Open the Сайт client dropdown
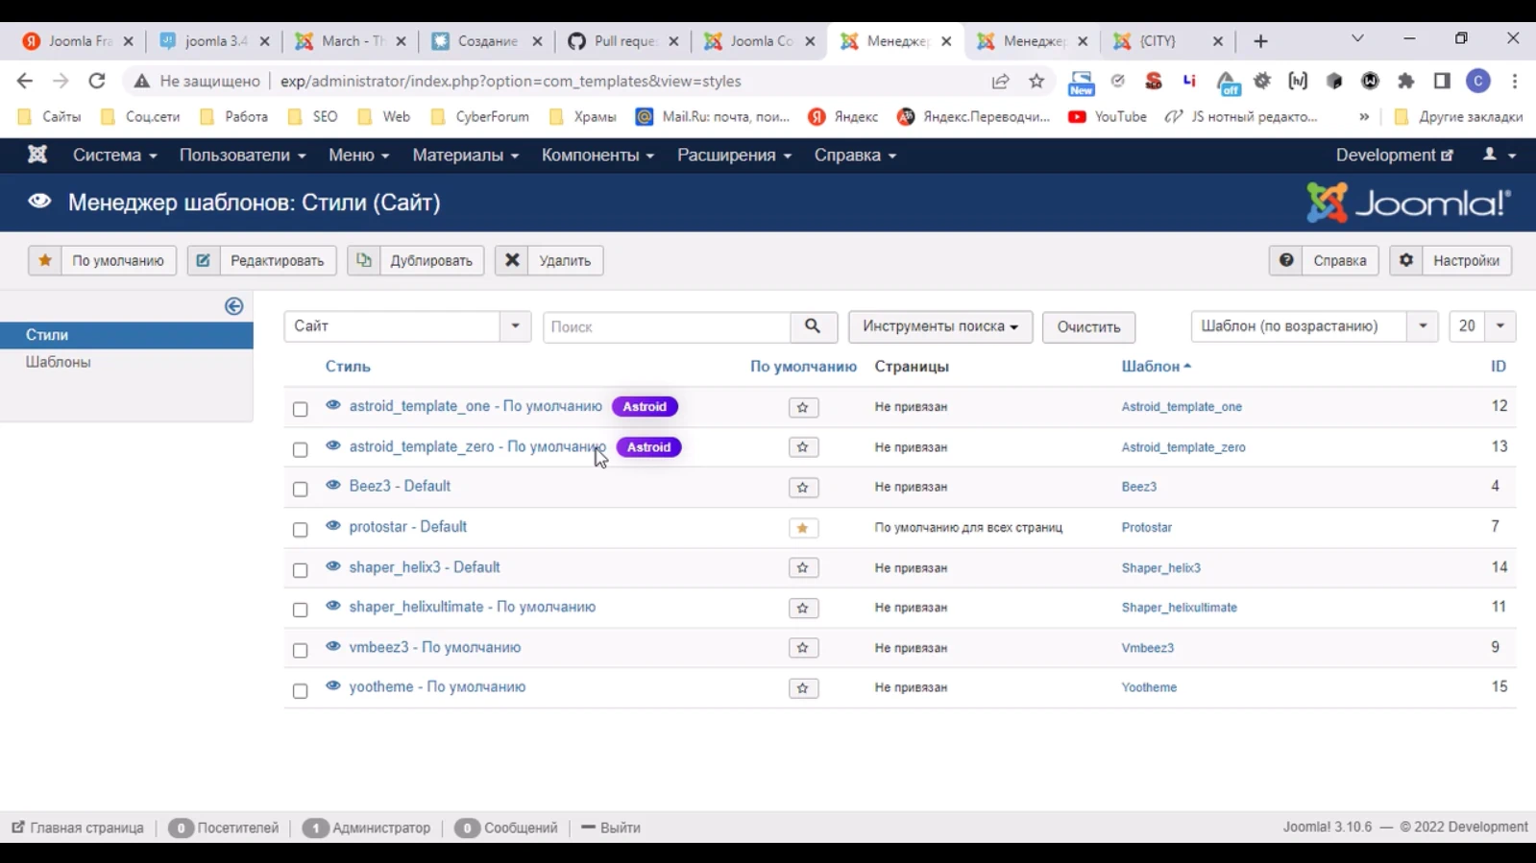Screen dimensions: 1536x863 [407, 326]
